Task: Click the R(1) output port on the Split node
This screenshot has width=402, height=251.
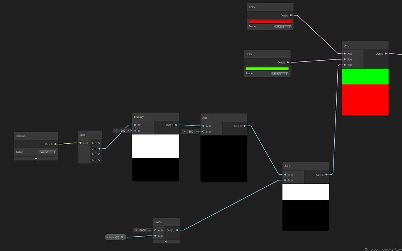Action: [x=100, y=143]
